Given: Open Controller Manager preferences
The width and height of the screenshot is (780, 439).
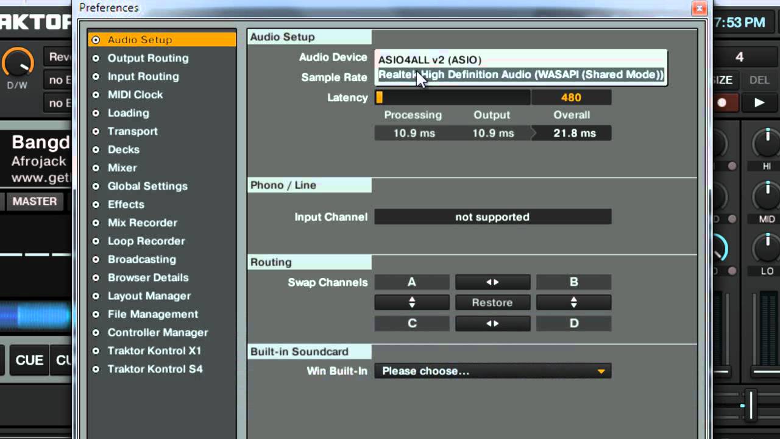Looking at the screenshot, I should [158, 332].
